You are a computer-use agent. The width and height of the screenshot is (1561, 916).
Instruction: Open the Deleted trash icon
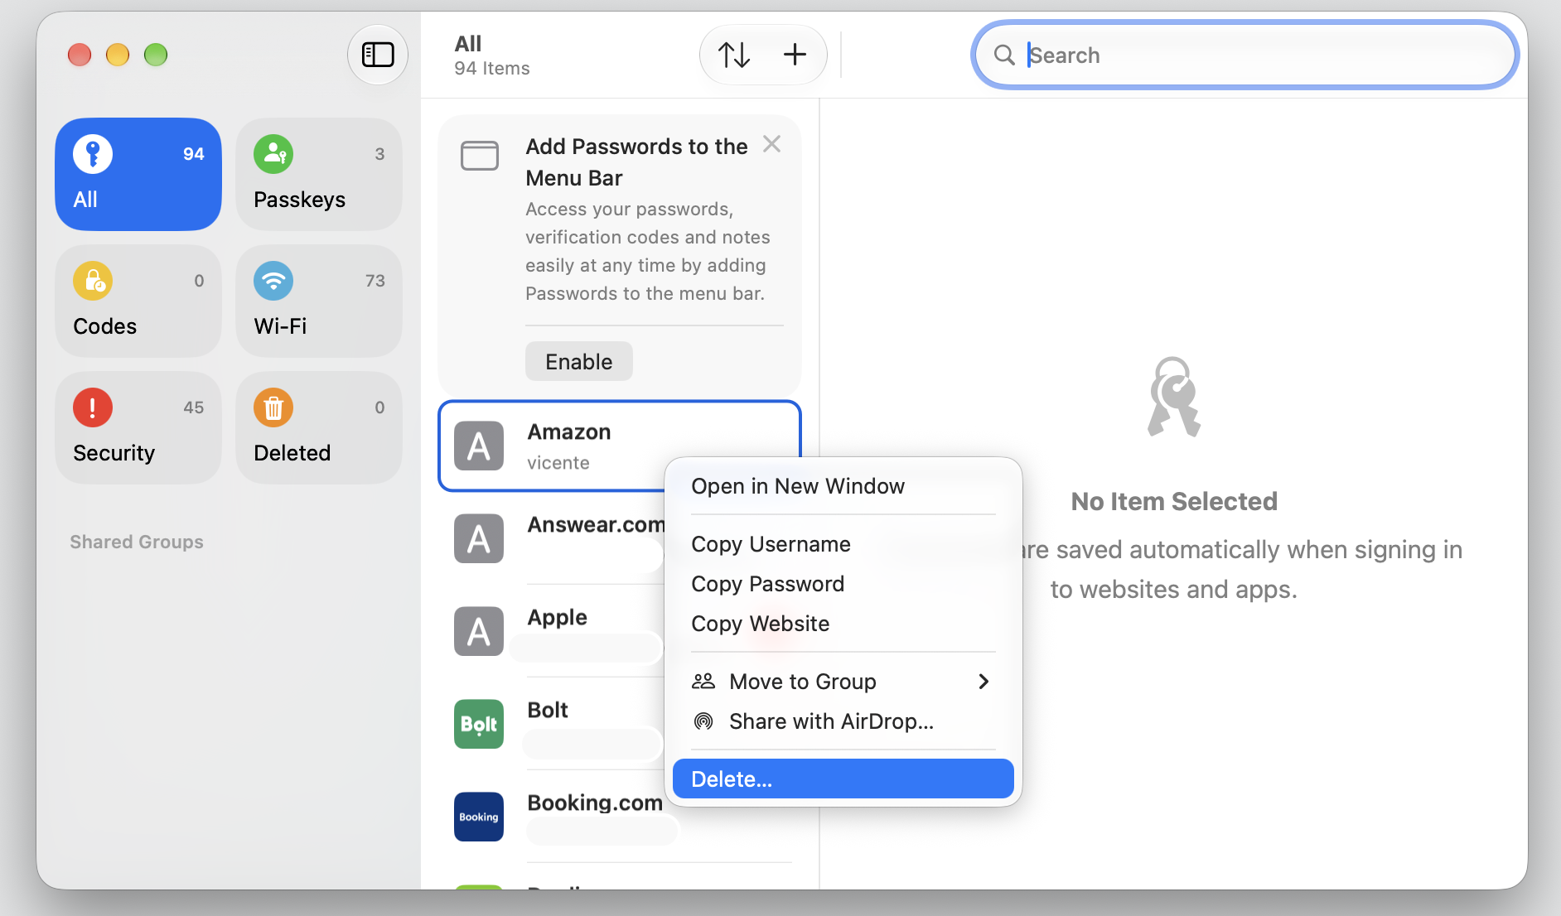[x=273, y=407]
